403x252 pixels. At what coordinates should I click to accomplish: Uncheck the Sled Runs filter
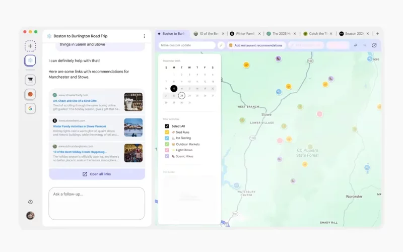coord(167,132)
